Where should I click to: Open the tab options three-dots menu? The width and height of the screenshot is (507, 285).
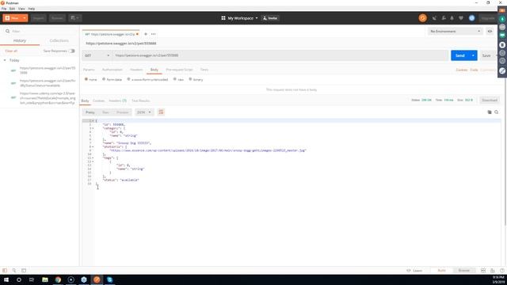153,34
